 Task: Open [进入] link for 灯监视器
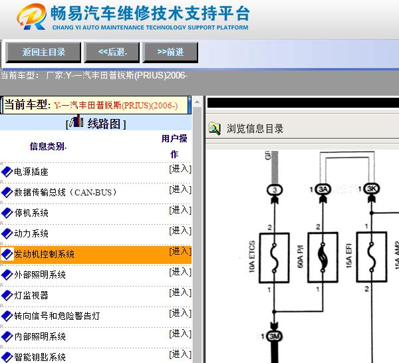[x=180, y=293]
